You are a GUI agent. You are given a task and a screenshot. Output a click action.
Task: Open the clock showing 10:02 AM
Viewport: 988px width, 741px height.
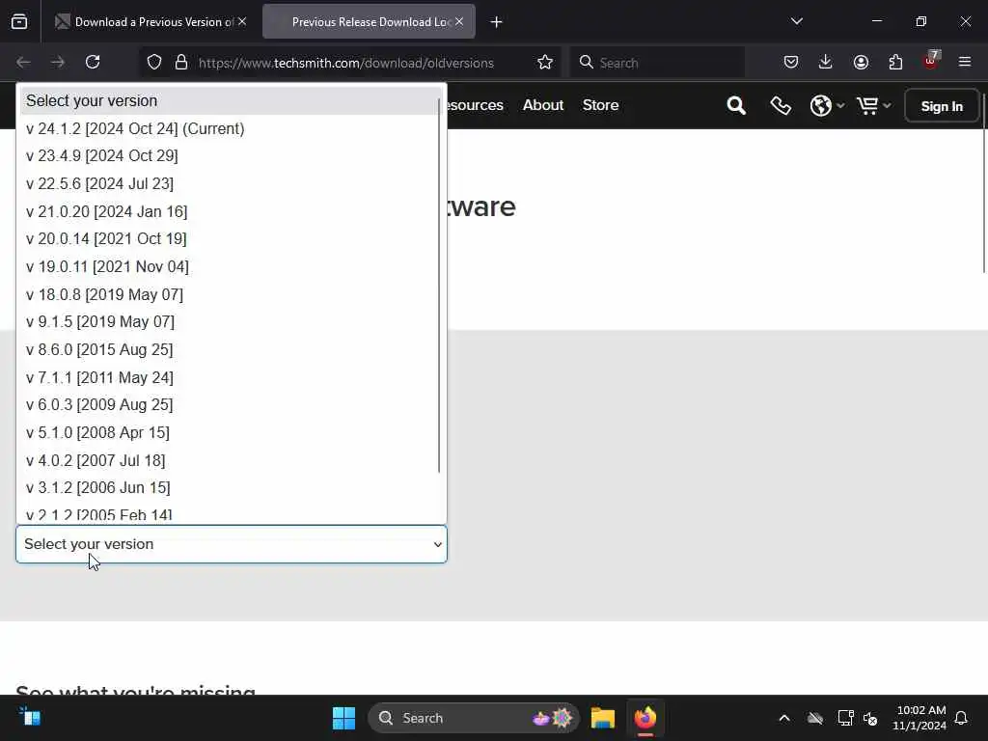[x=919, y=718]
